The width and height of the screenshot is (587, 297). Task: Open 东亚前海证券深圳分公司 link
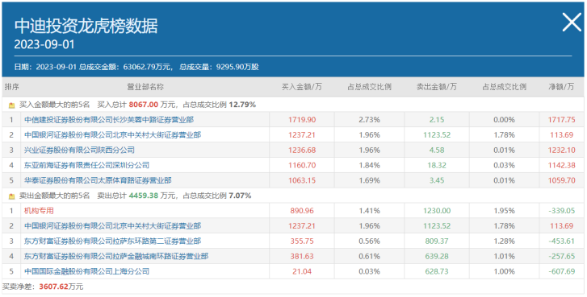(87, 165)
